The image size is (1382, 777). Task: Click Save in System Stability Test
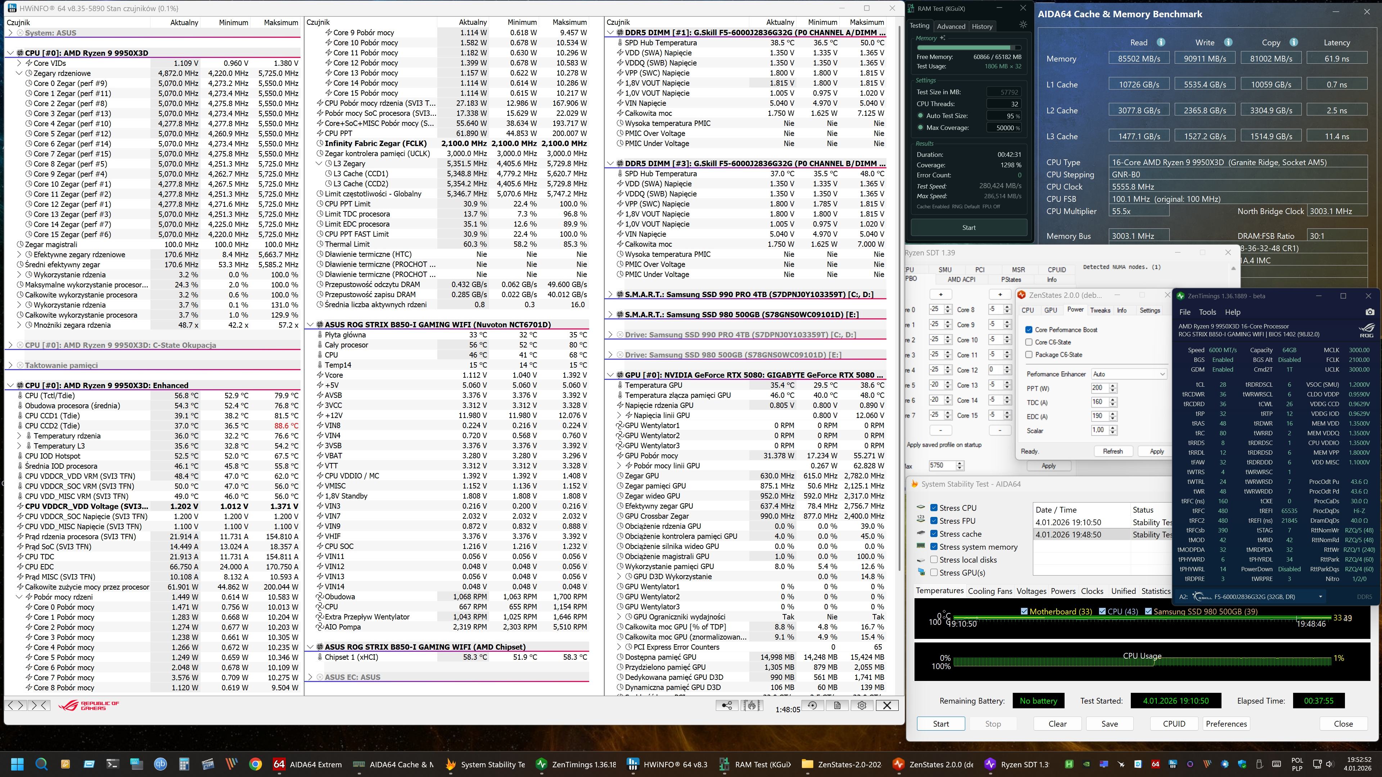1110,724
